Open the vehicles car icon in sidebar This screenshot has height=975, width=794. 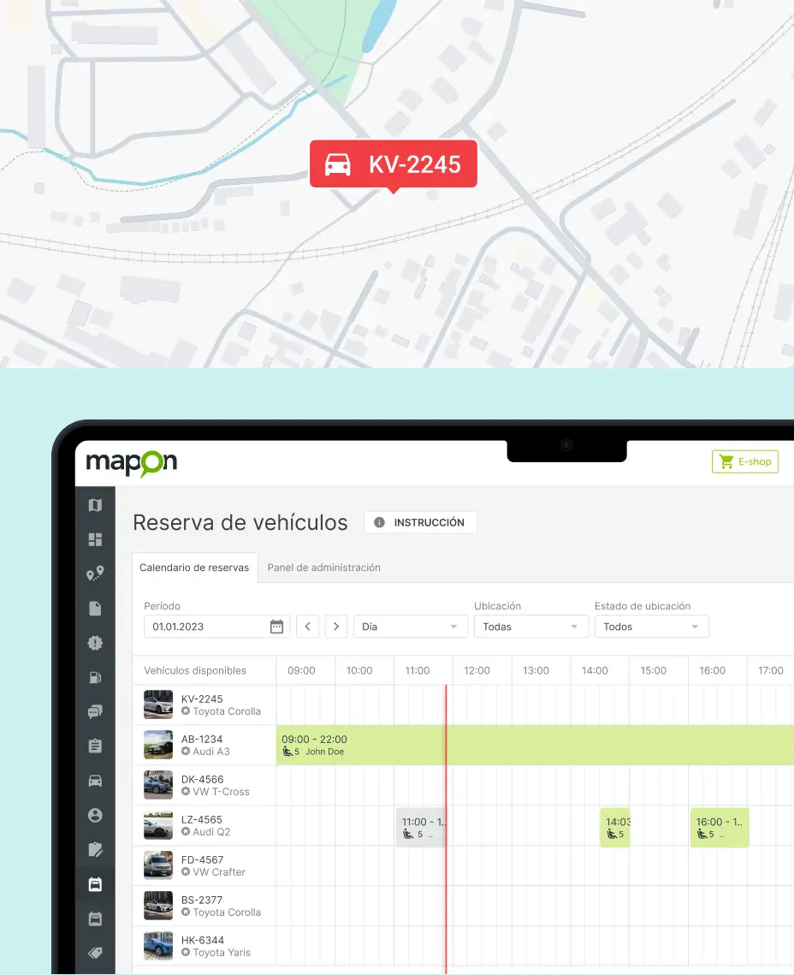pos(95,781)
